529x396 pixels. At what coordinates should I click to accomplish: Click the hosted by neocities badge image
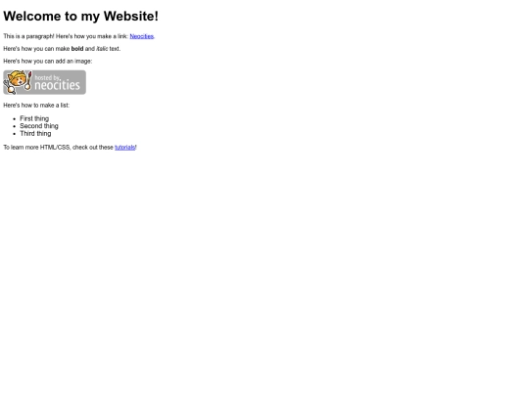click(44, 82)
